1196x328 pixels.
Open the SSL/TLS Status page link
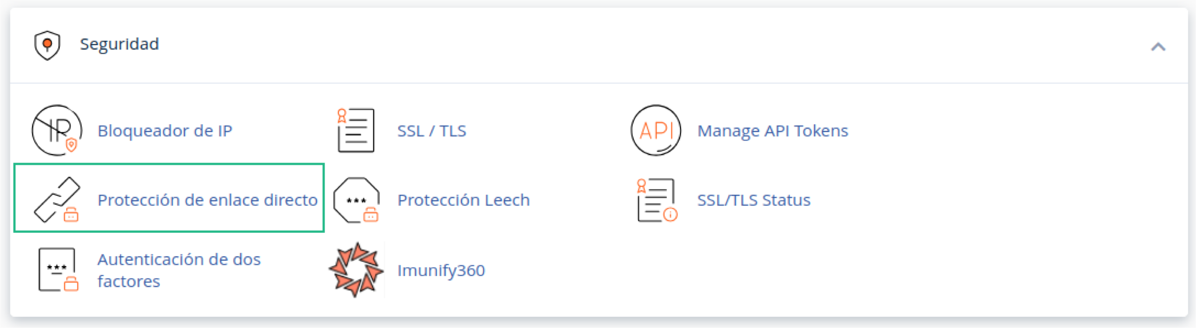click(x=754, y=200)
